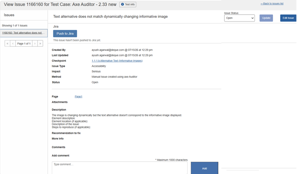Image resolution: width=297 pixels, height=174 pixels.
Task: Push this issue to Jira
Action: [x=65, y=33]
